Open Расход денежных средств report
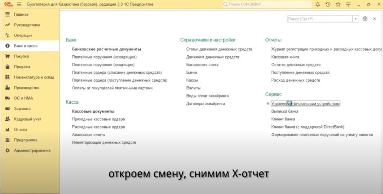This screenshot has width=383, height=194. (x=296, y=80)
